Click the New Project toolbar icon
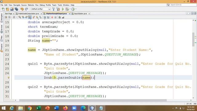 (x=7, y=9)
